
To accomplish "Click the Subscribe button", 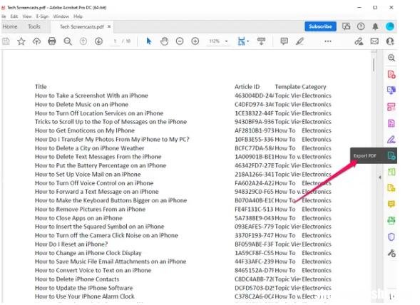I will tap(320, 26).
